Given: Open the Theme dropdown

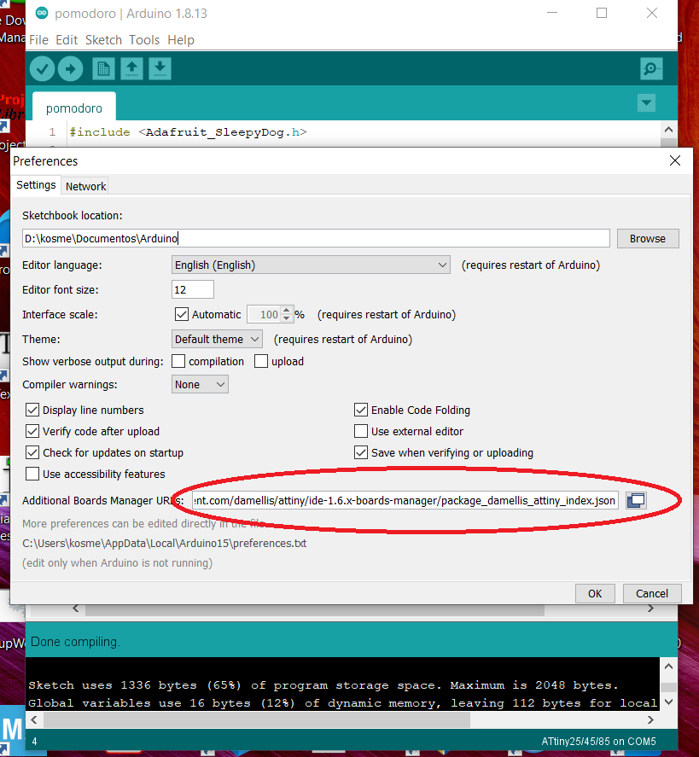Looking at the screenshot, I should (217, 340).
